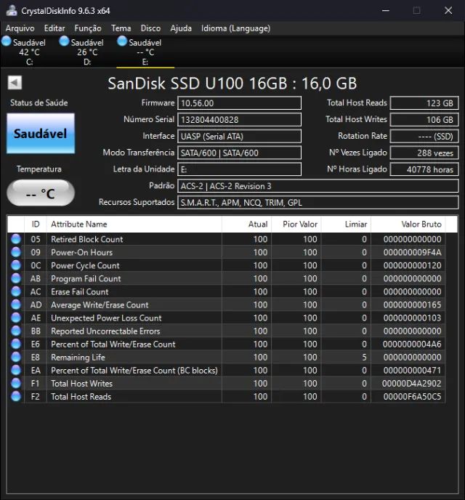Click the Número Serial field
Viewport: 465px width, 500px height.
pyautogui.click(x=239, y=120)
